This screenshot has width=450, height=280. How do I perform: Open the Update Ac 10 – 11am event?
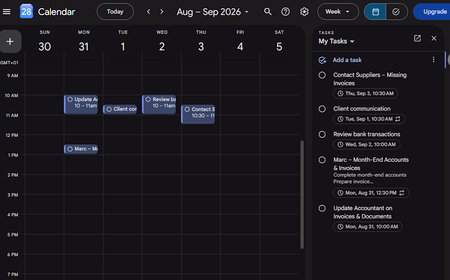[x=81, y=105]
